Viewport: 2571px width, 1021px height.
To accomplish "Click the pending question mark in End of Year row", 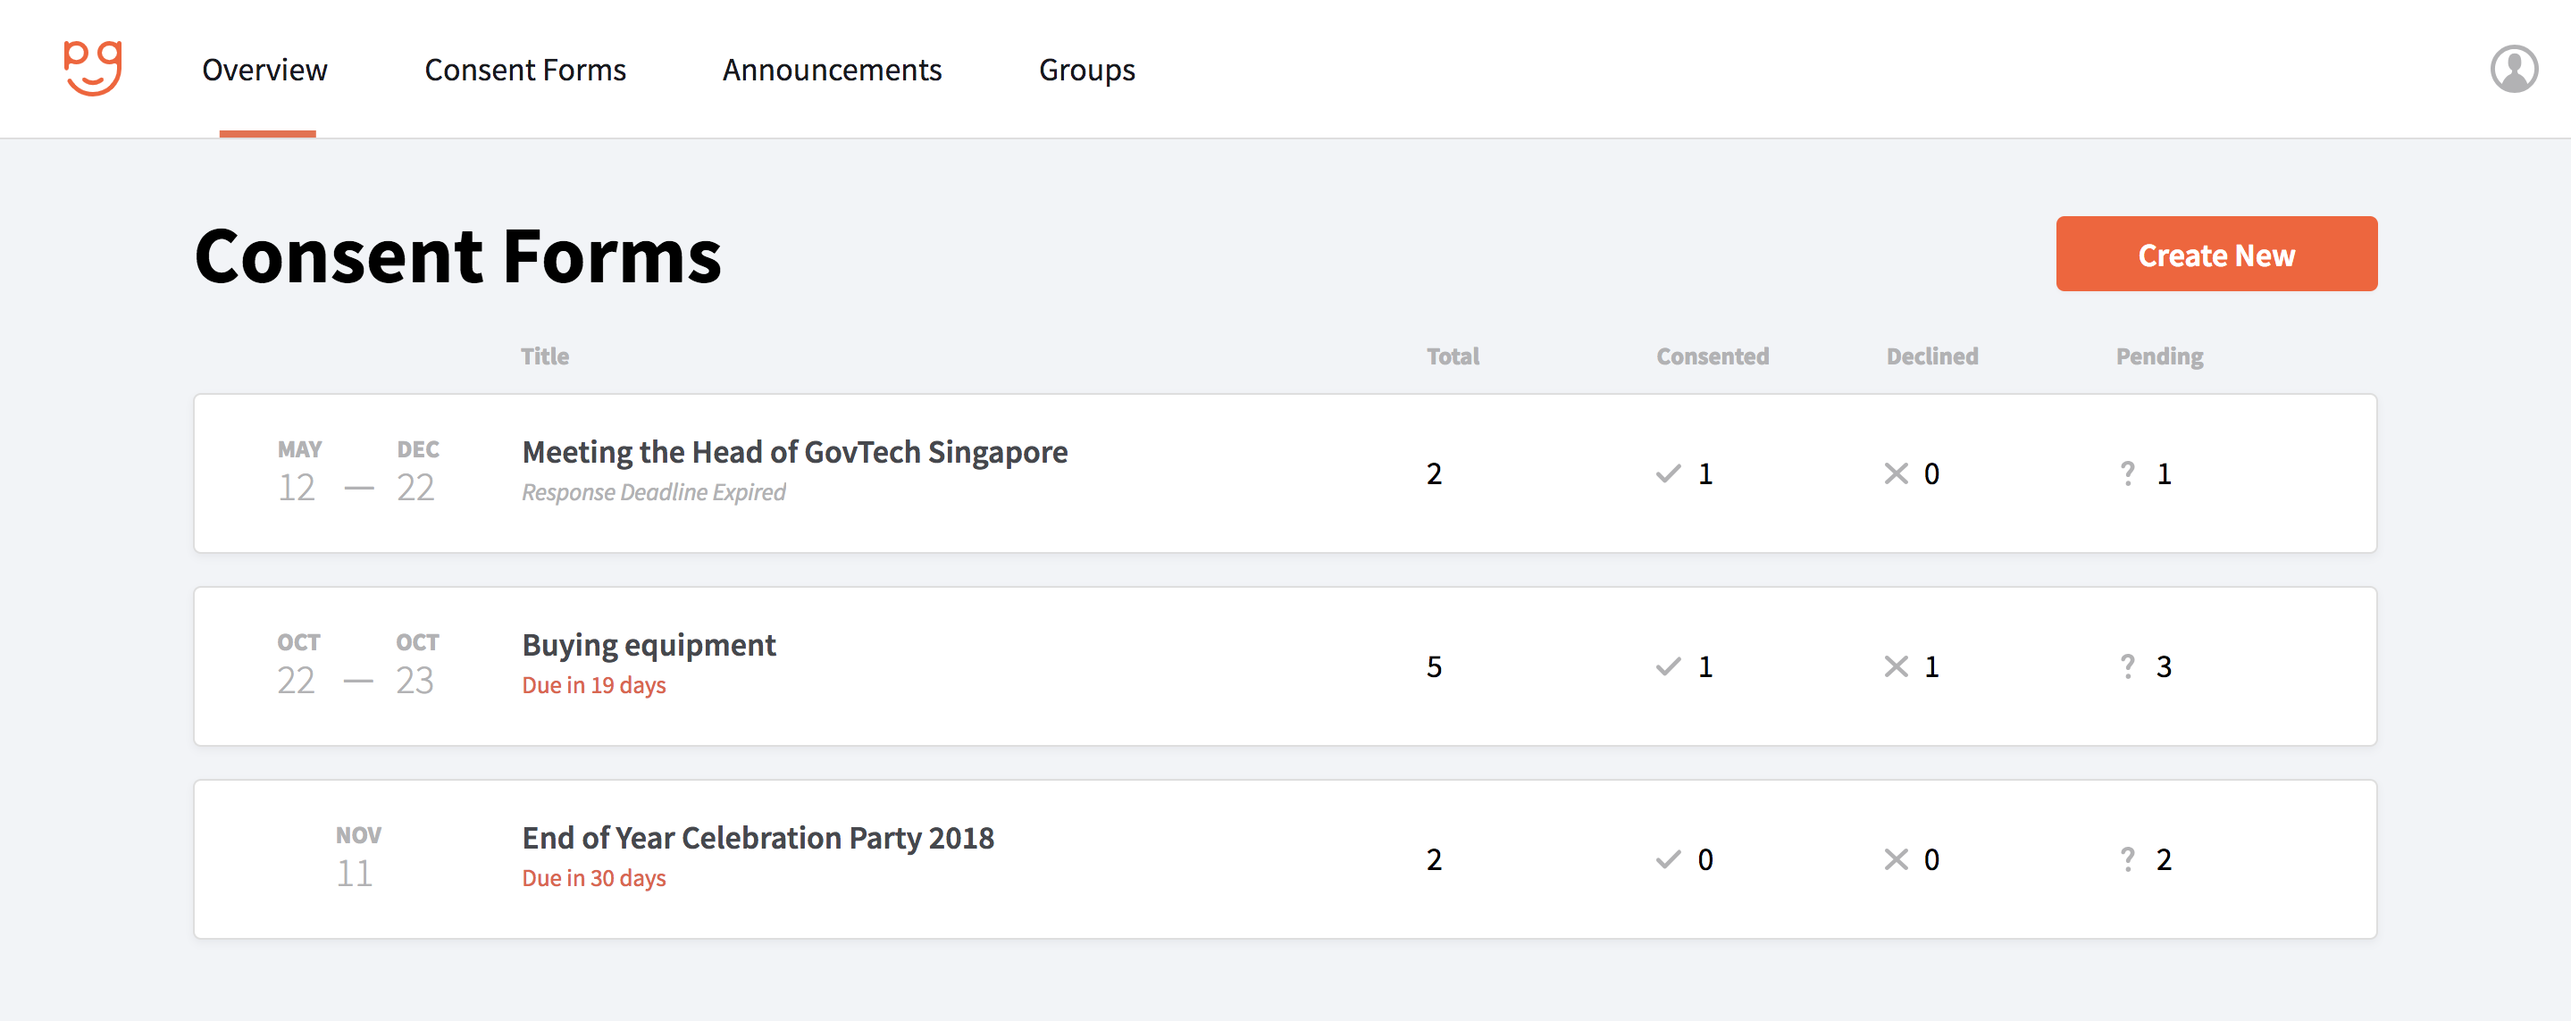I will pos(2127,858).
